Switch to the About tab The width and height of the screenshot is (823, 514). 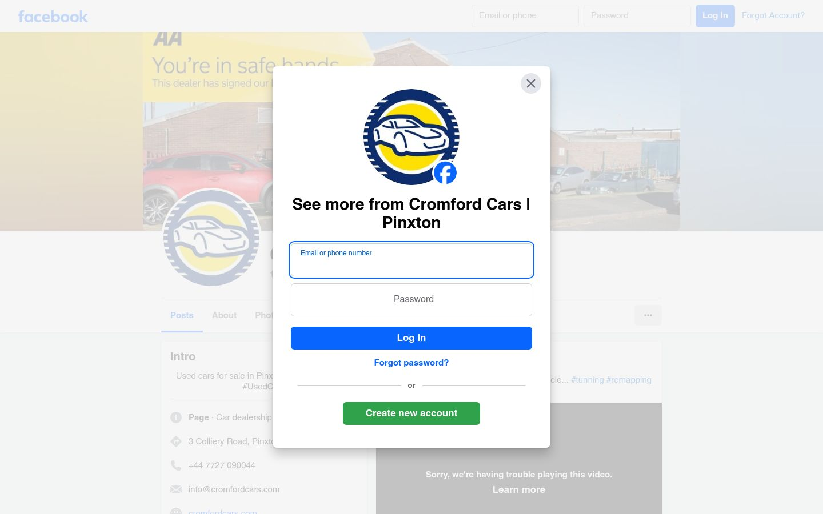click(x=224, y=315)
